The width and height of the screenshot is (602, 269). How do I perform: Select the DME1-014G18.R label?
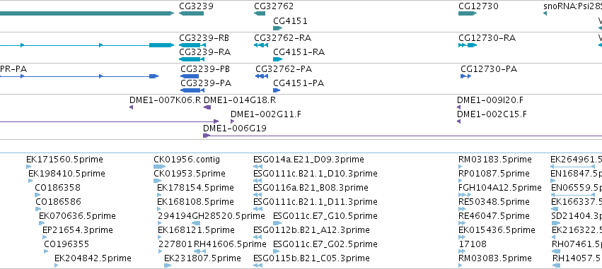[240, 100]
